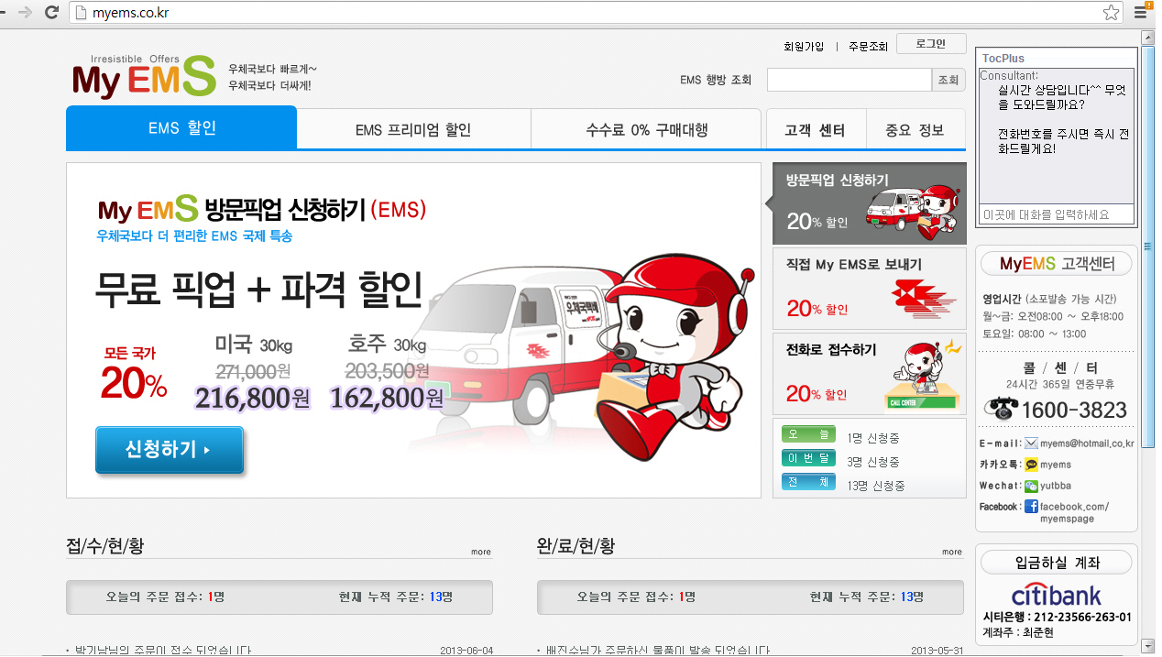Click the blue 전체 badge
Screen dimensions: 1162x657
tap(808, 482)
